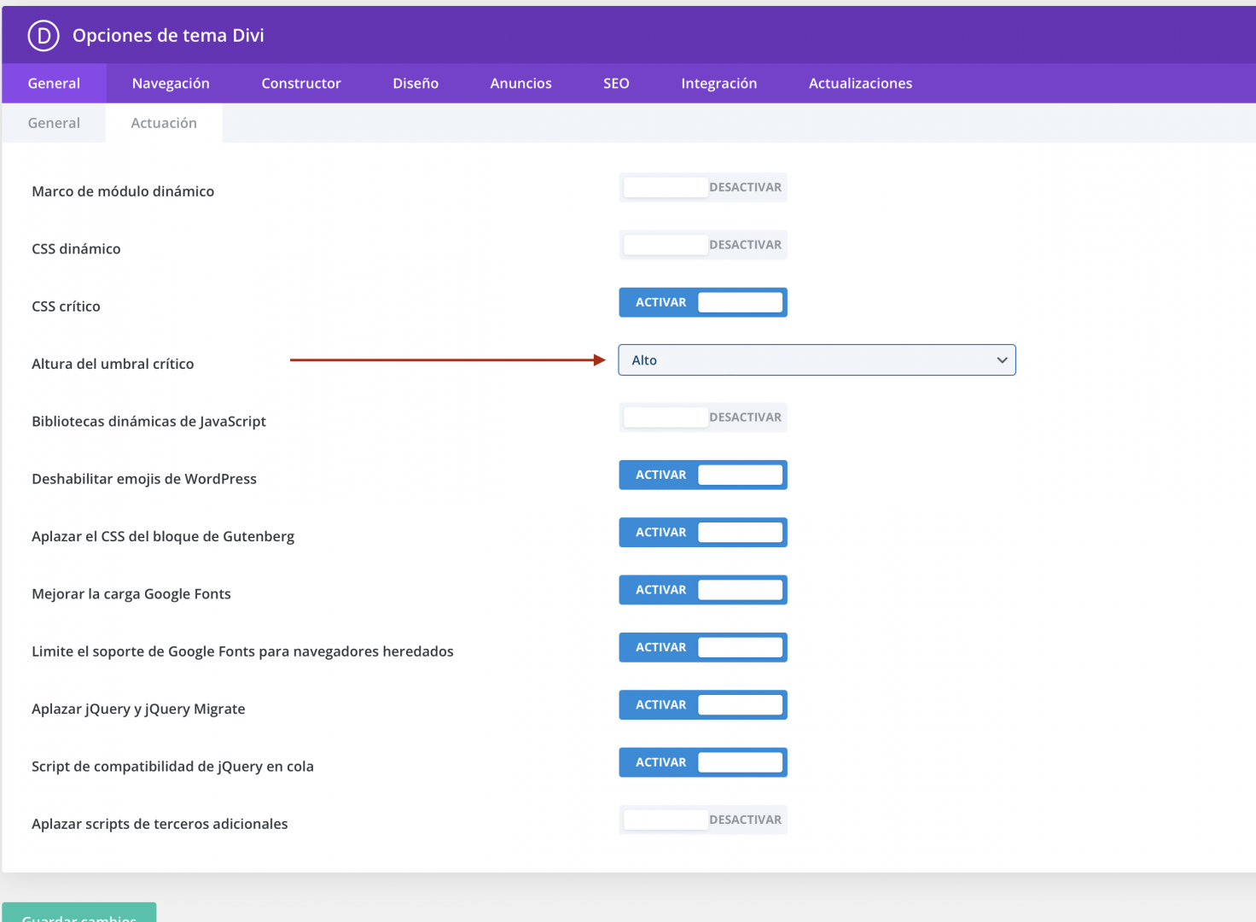Switch to the Actualizaciones tab
1256x922 pixels.
pyautogui.click(x=860, y=84)
